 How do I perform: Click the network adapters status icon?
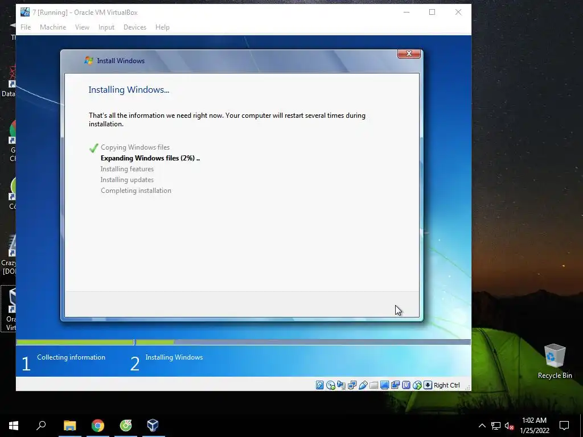[x=352, y=385]
